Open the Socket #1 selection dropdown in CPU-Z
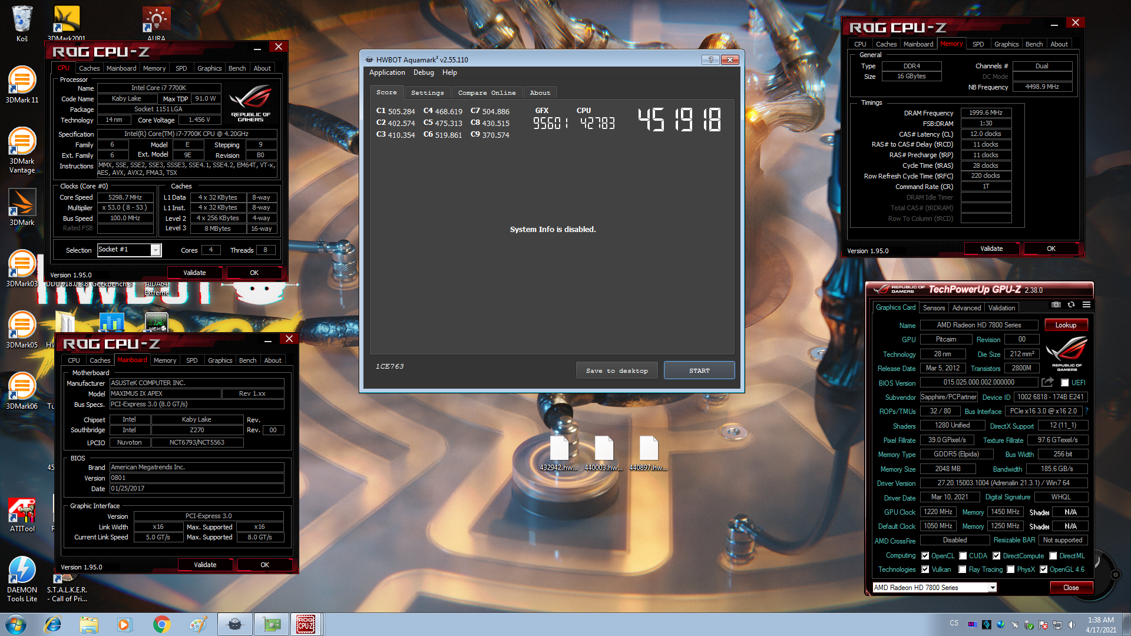The height and width of the screenshot is (636, 1131). (x=129, y=250)
